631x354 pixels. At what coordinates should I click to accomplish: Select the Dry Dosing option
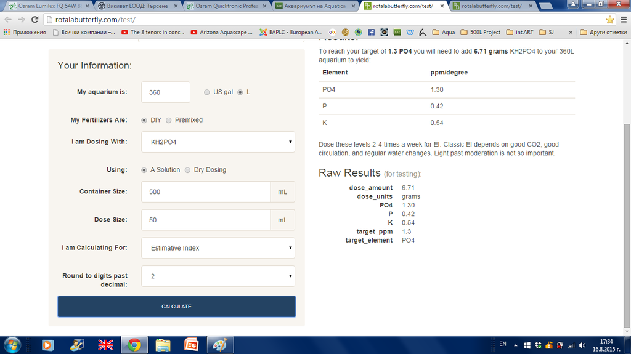point(188,170)
